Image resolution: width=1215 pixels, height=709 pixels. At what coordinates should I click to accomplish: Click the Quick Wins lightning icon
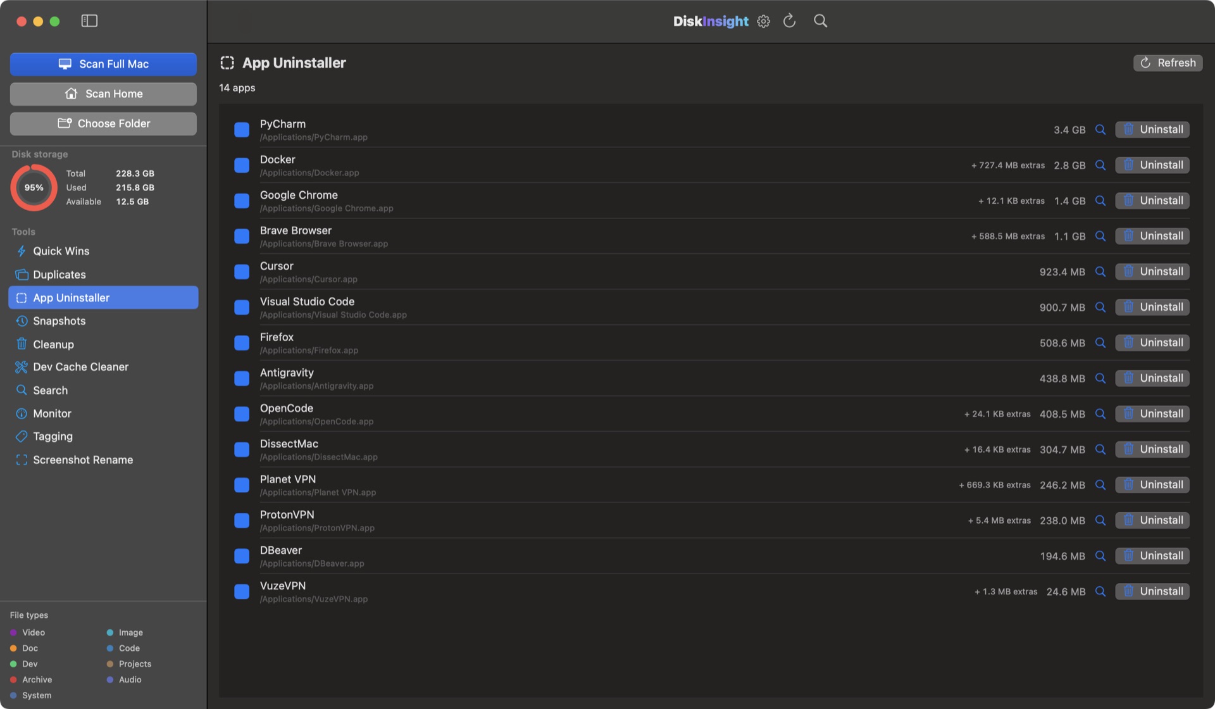(22, 251)
